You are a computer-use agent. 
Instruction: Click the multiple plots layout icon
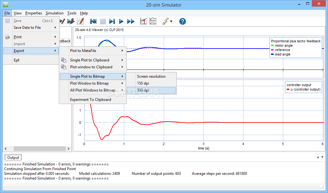click(153, 21)
